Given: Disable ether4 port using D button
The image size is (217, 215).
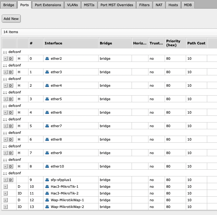Looking at the screenshot, I should click(x=10, y=85).
